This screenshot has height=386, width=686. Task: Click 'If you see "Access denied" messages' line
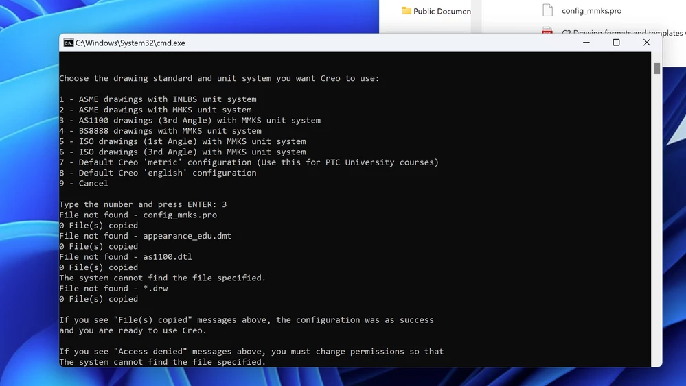coord(251,351)
